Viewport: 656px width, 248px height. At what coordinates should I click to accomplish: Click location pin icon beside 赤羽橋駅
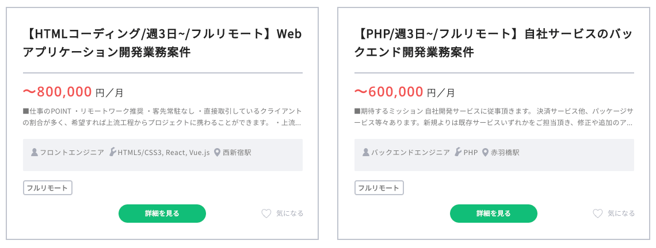click(485, 153)
